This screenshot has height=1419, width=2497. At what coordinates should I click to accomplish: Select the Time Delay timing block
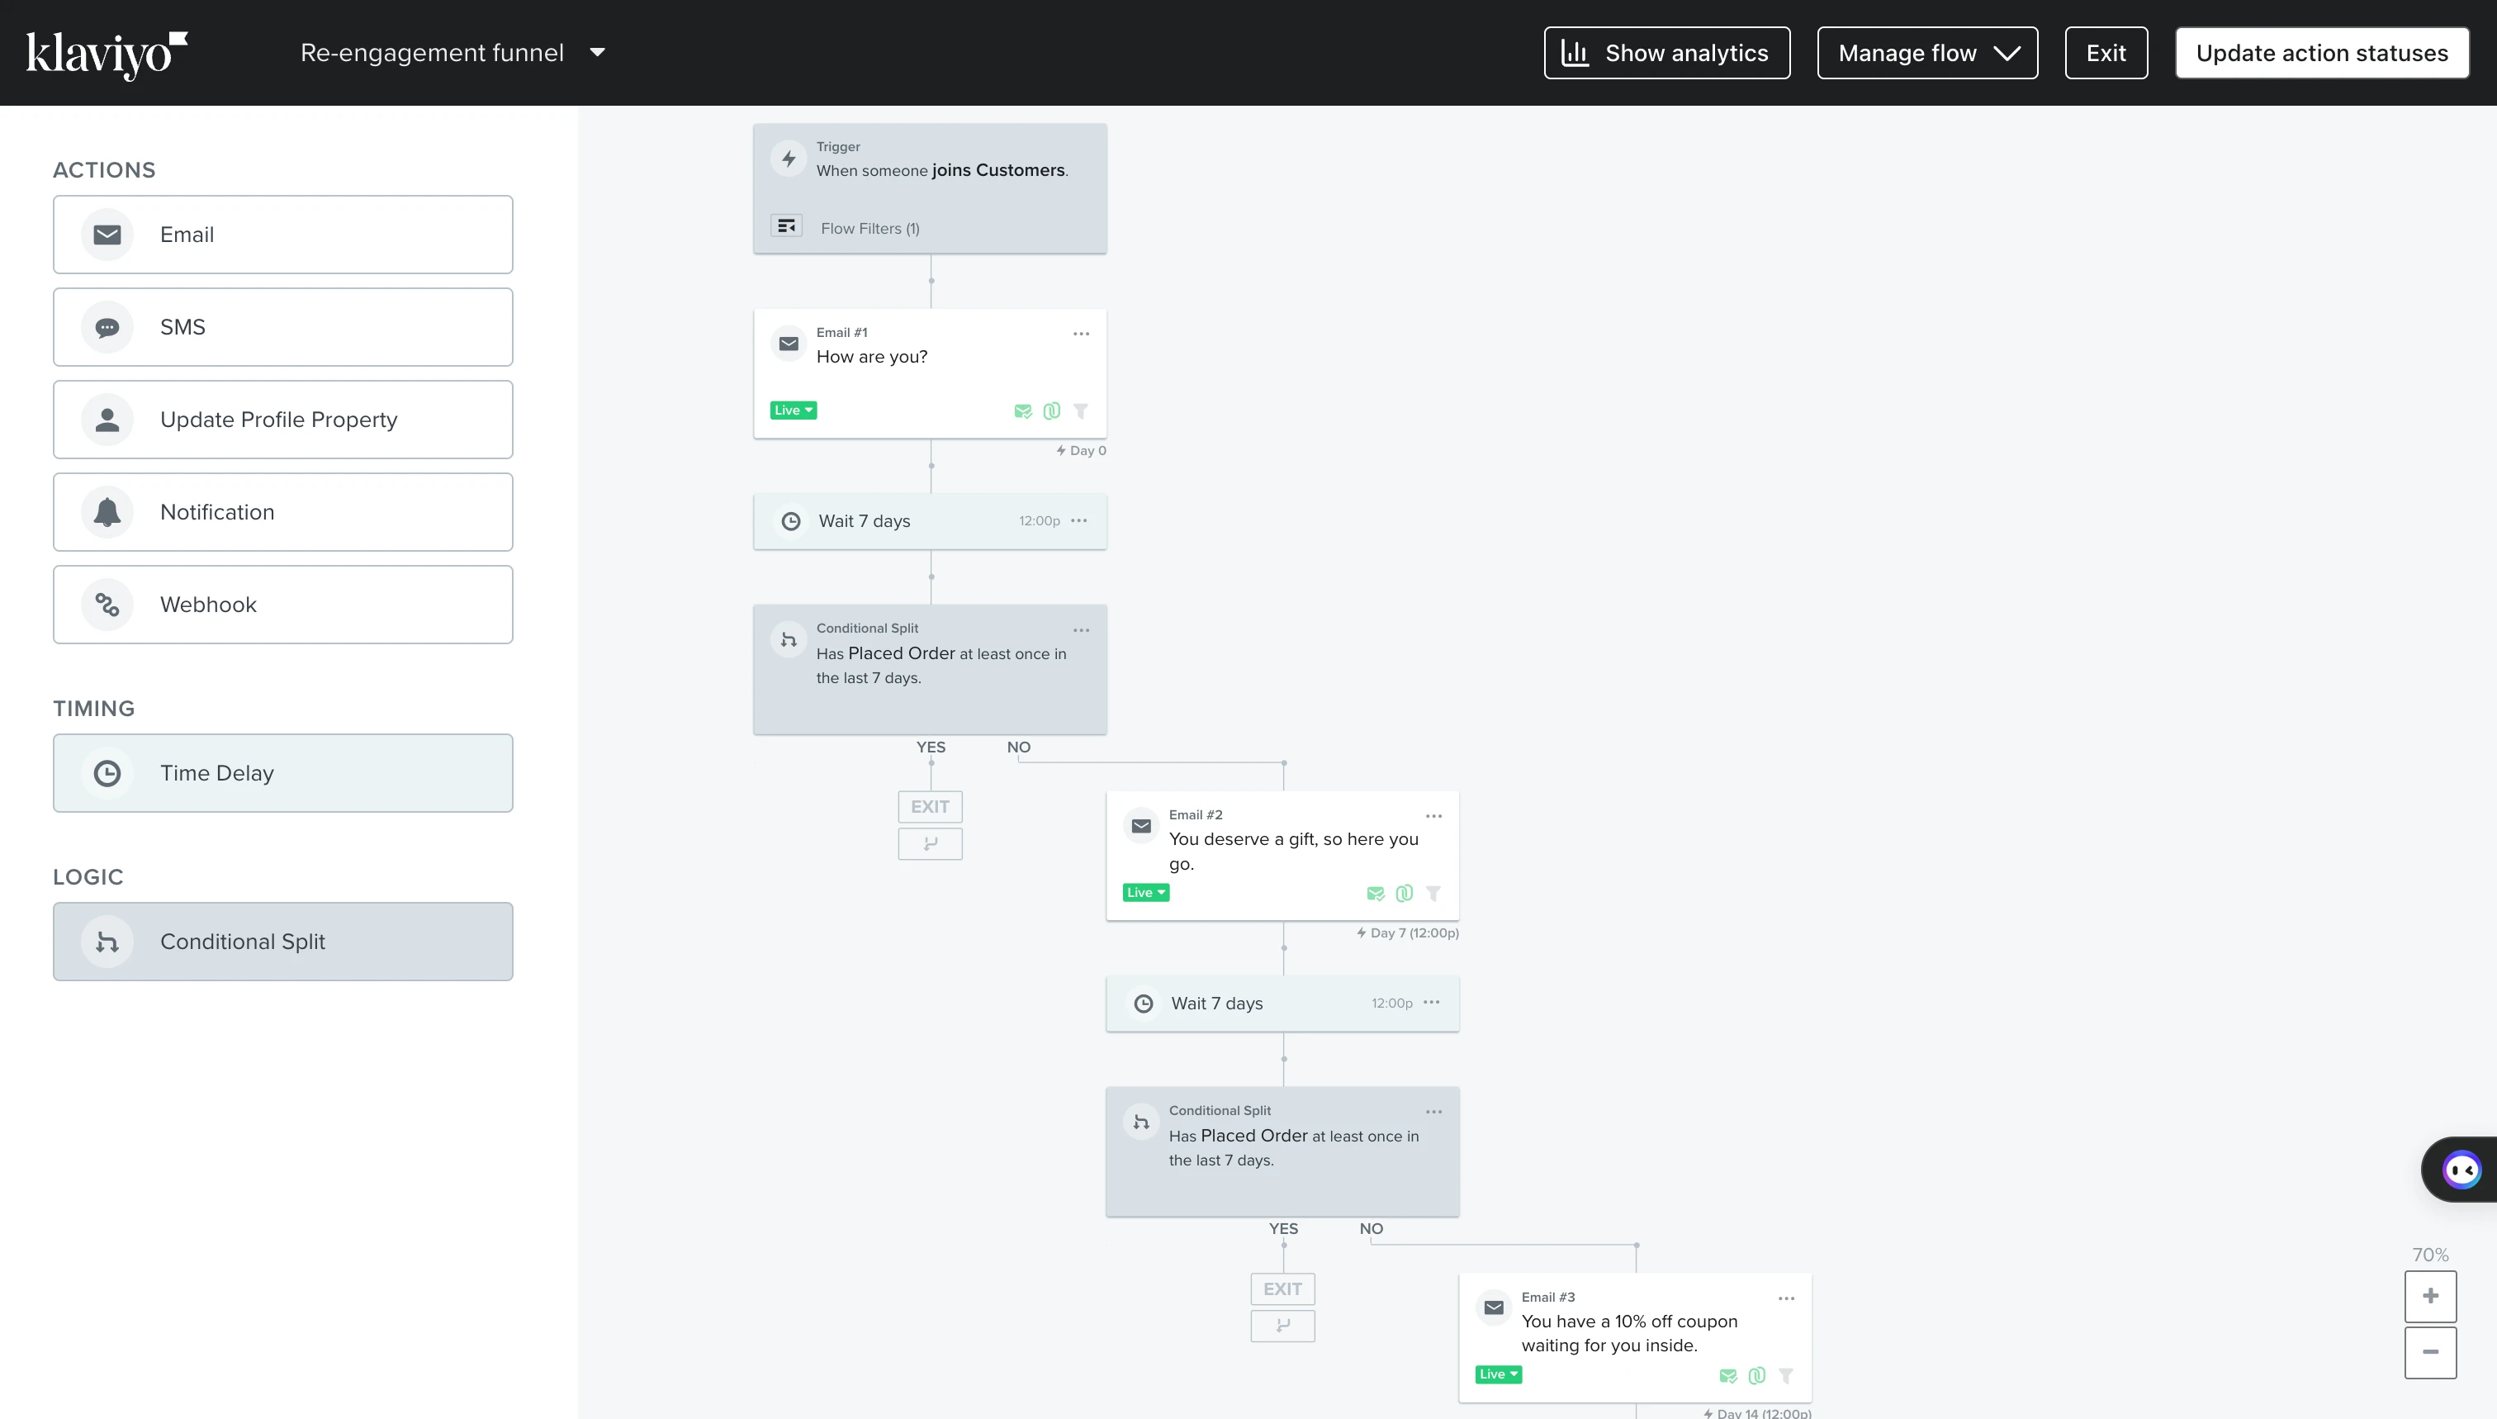[x=282, y=774]
